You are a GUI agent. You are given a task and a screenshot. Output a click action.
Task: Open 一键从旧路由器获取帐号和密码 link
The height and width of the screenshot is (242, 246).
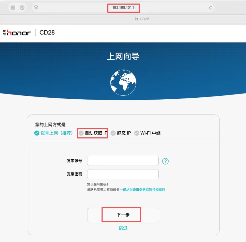click(x=142, y=189)
